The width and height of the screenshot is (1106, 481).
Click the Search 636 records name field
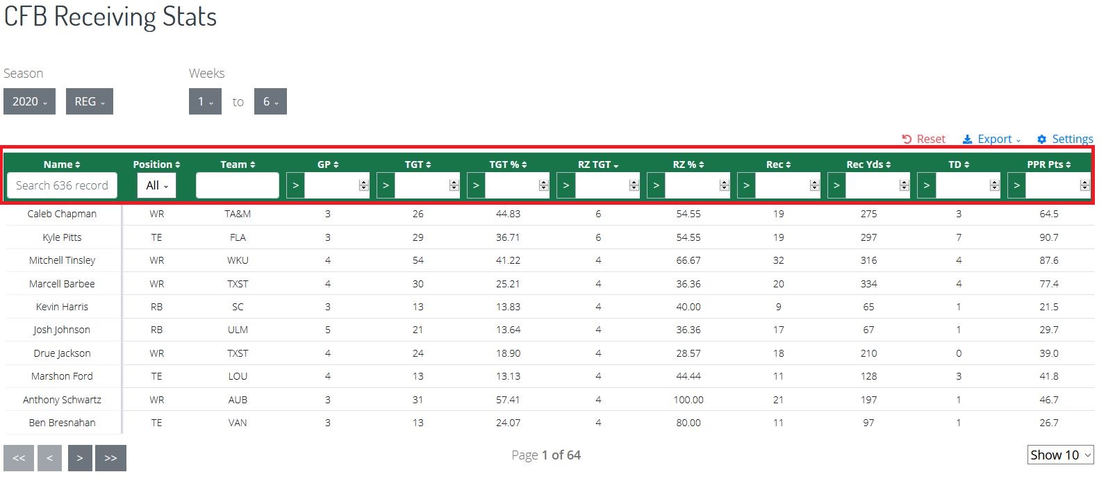point(62,185)
